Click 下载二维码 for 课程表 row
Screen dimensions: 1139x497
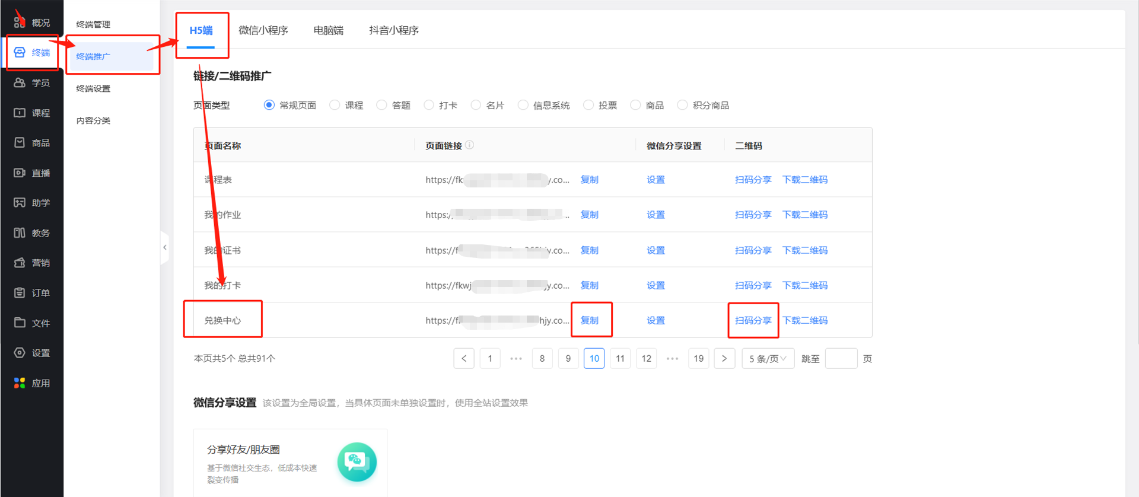(x=804, y=180)
